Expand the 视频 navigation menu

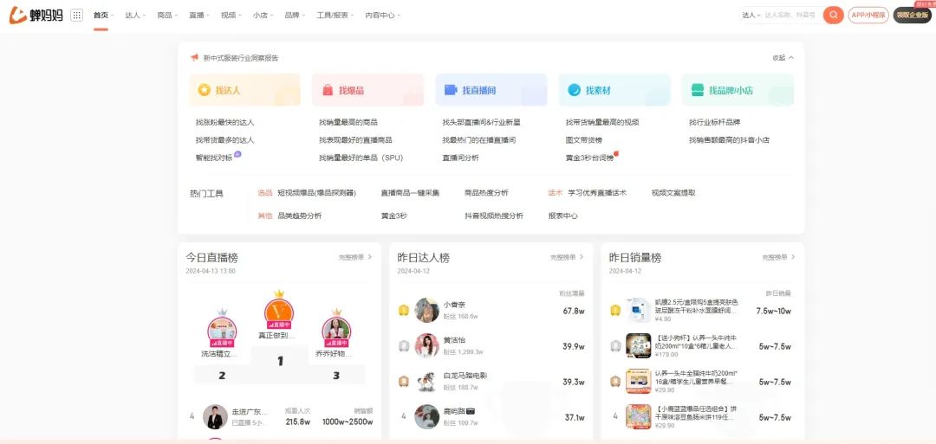coord(231,16)
